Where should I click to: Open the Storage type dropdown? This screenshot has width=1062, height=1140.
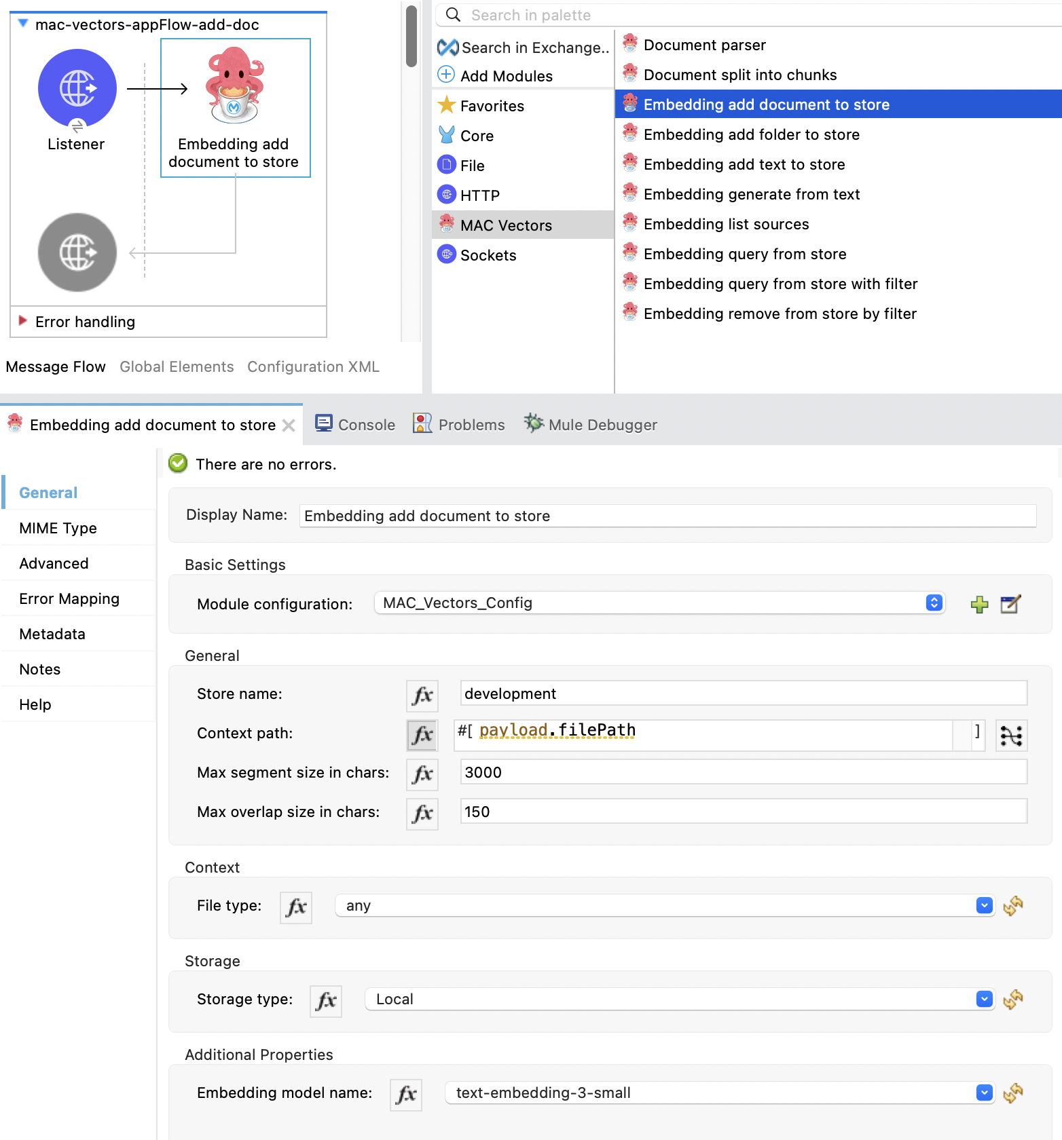680,999
